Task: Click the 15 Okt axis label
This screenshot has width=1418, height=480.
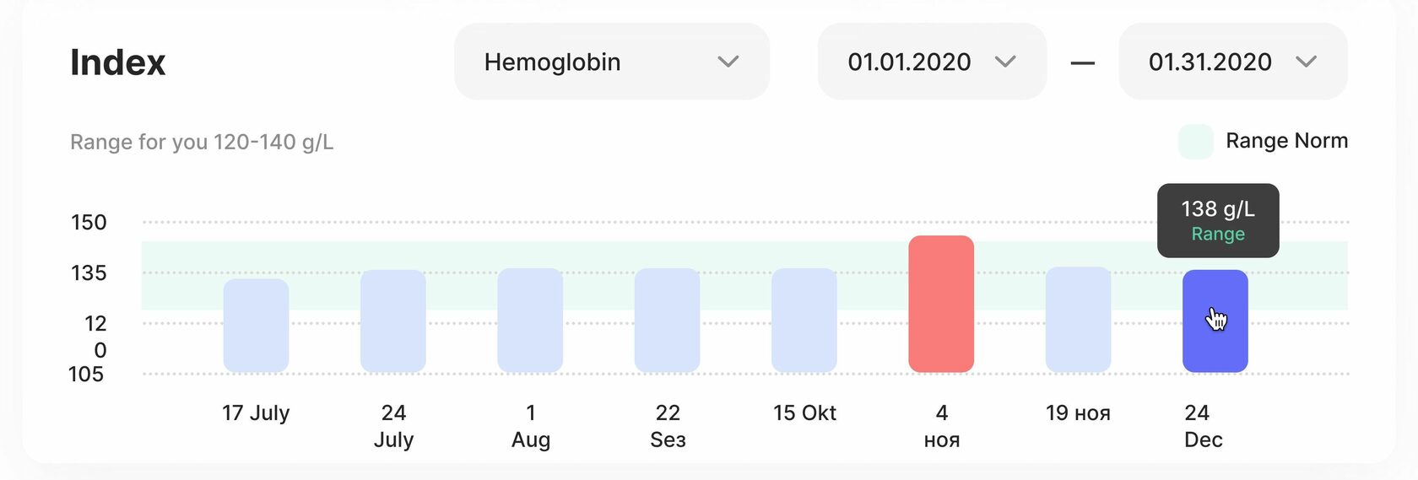Action: [804, 413]
